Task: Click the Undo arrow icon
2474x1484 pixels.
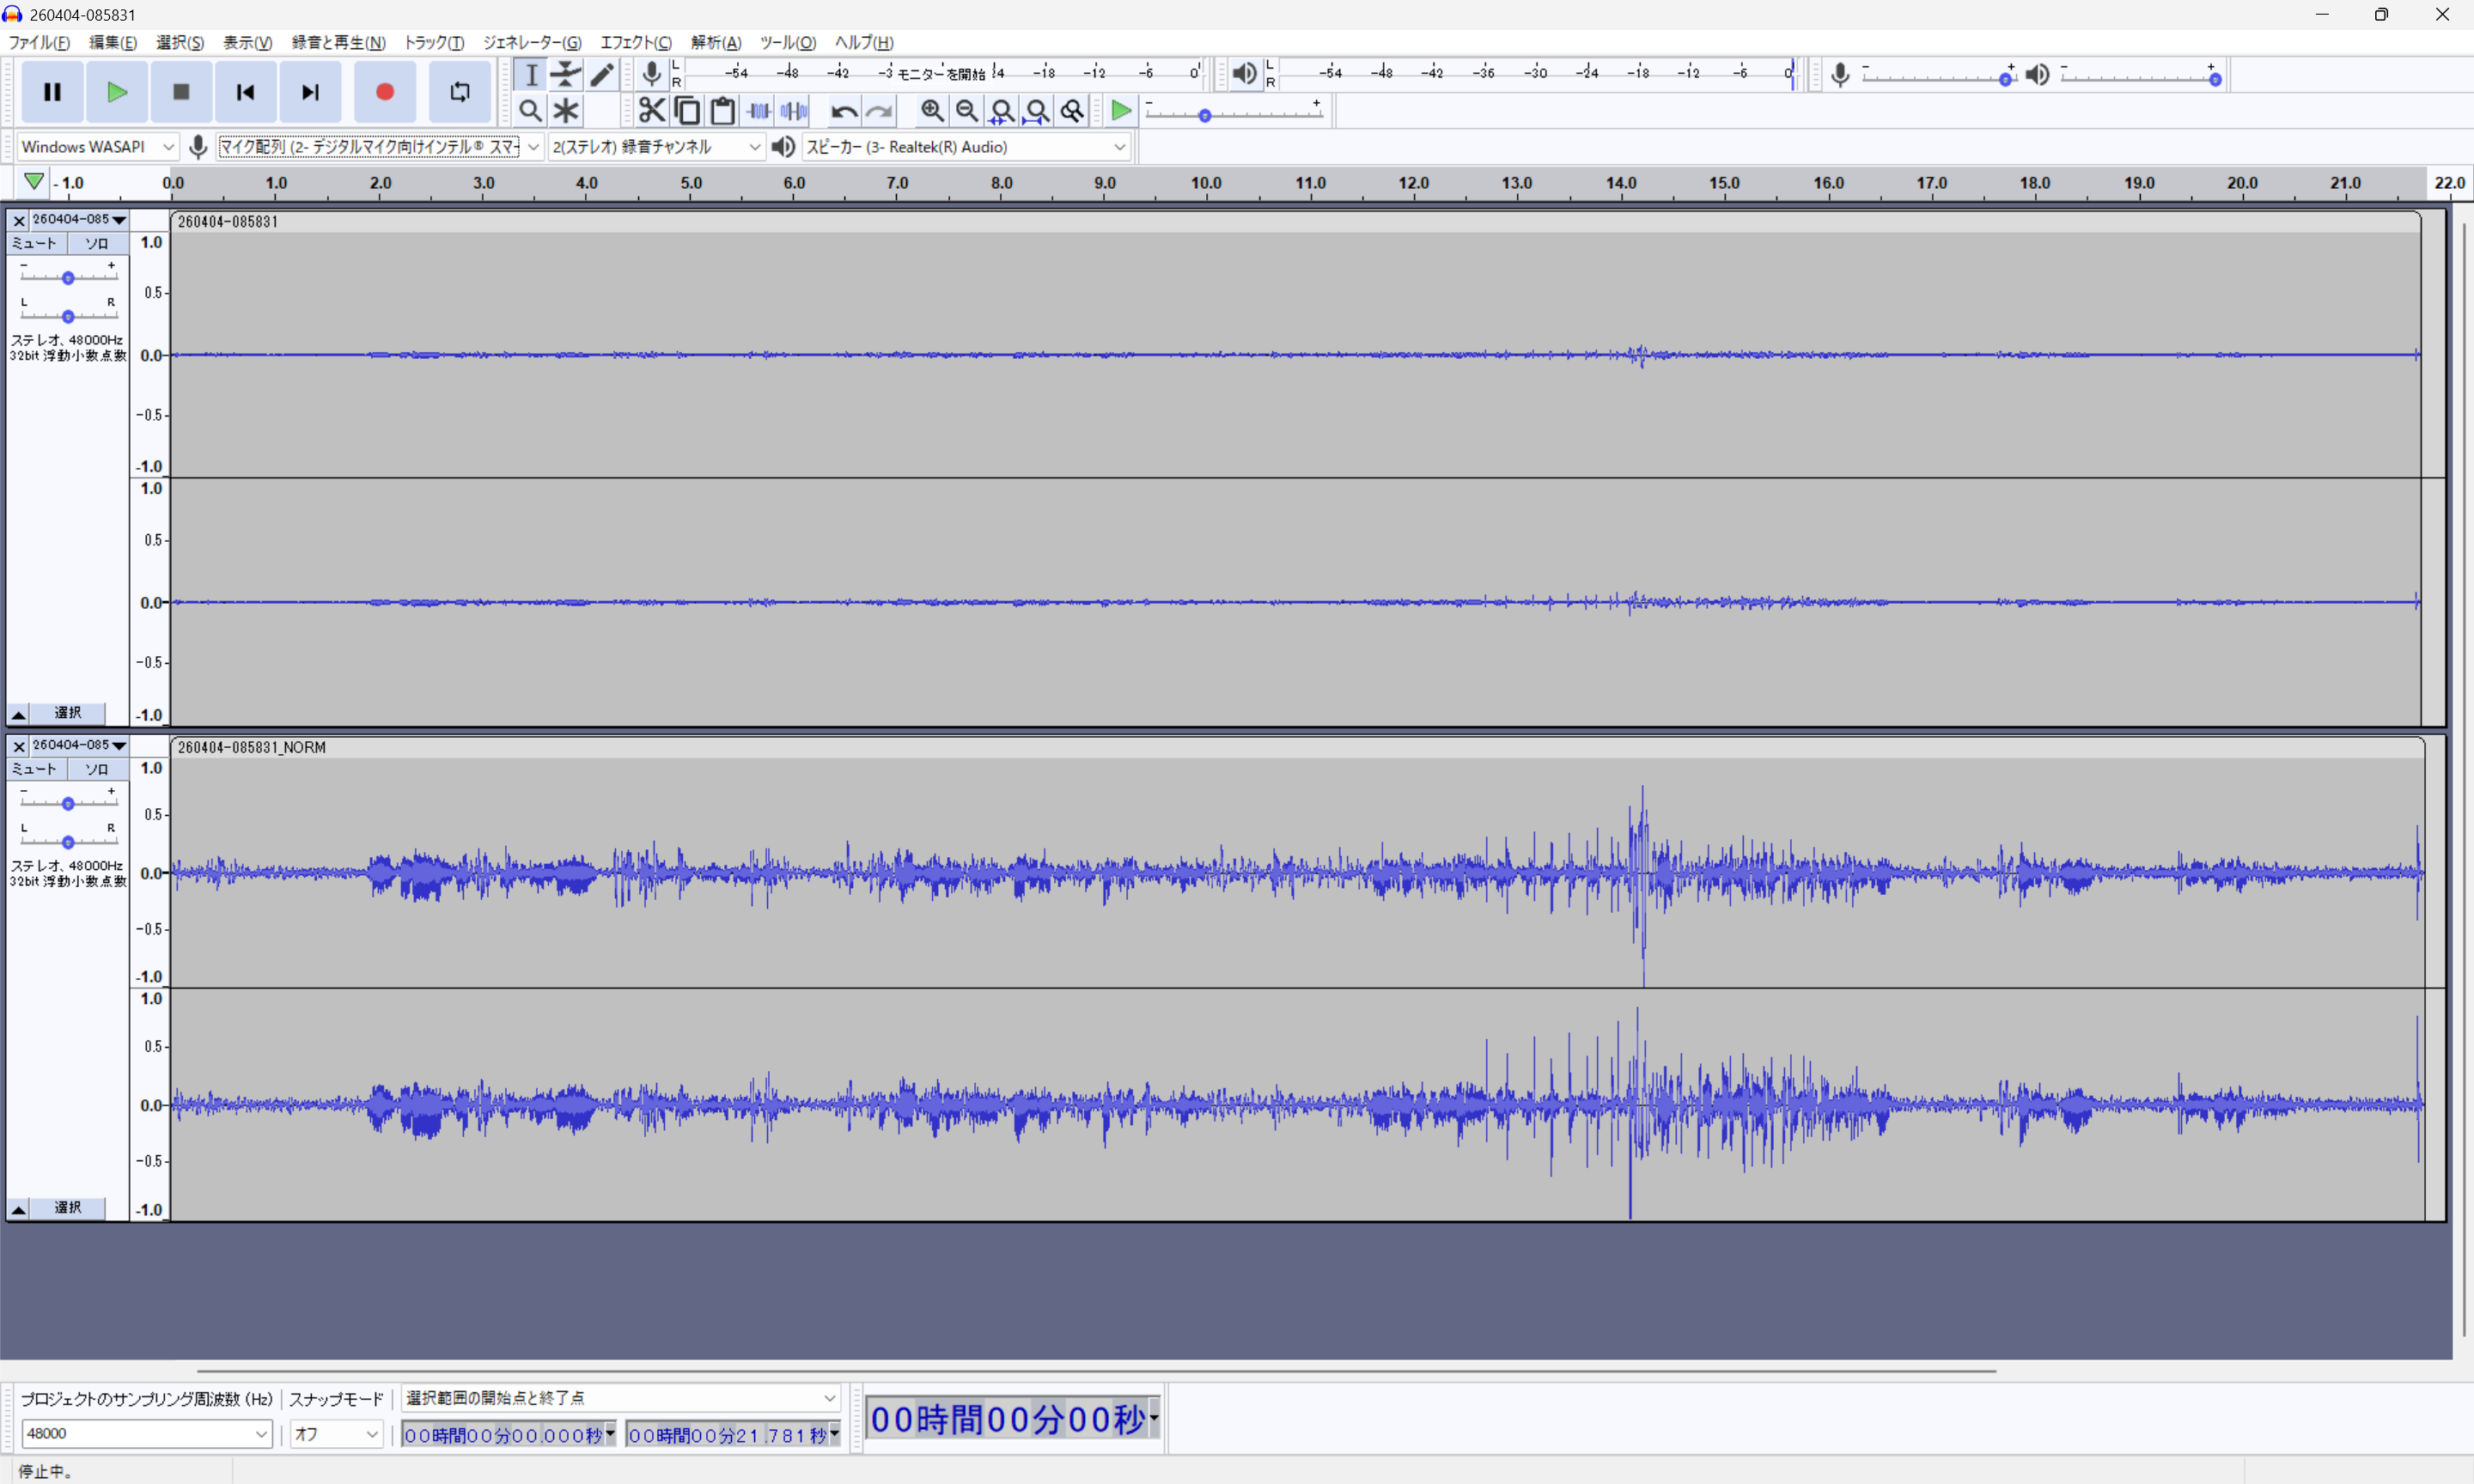Action: tap(843, 111)
